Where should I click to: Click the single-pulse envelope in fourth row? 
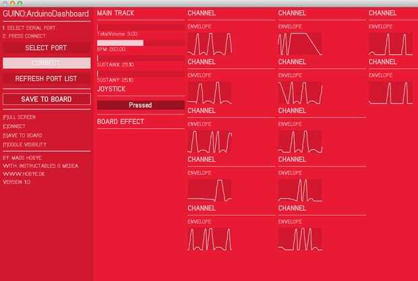(x=210, y=191)
